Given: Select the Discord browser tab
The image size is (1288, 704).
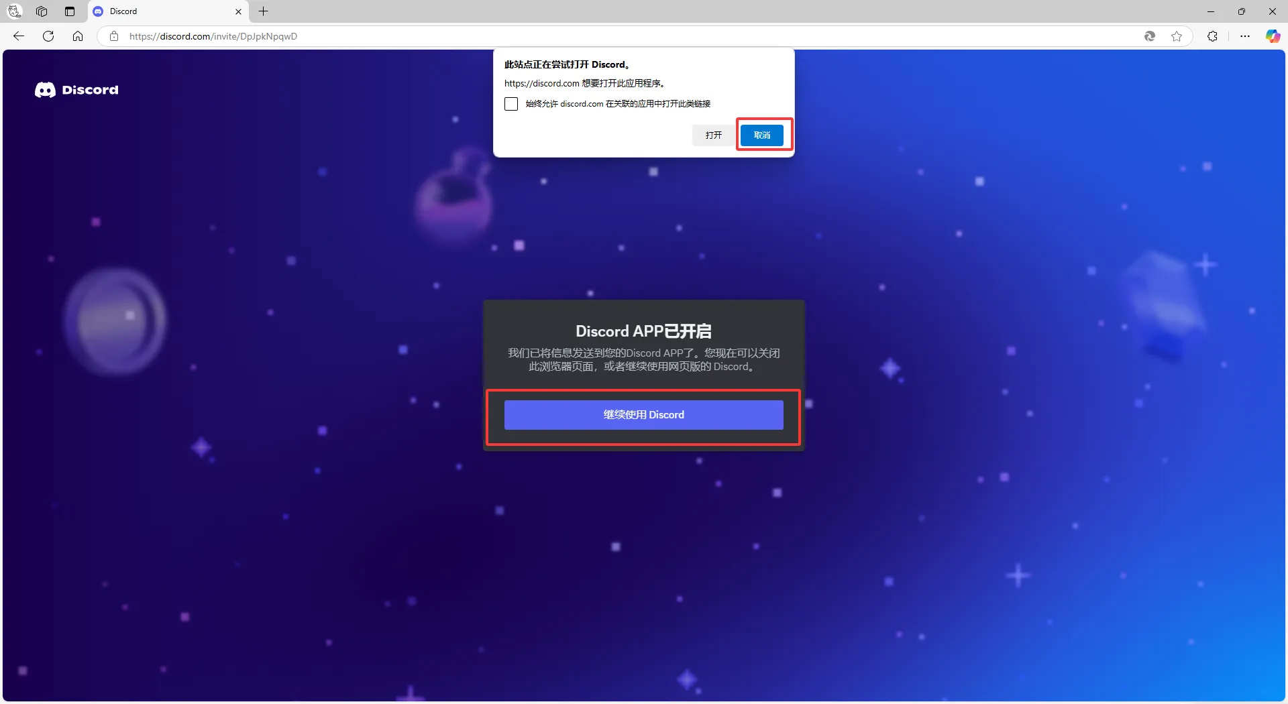Looking at the screenshot, I should (168, 11).
